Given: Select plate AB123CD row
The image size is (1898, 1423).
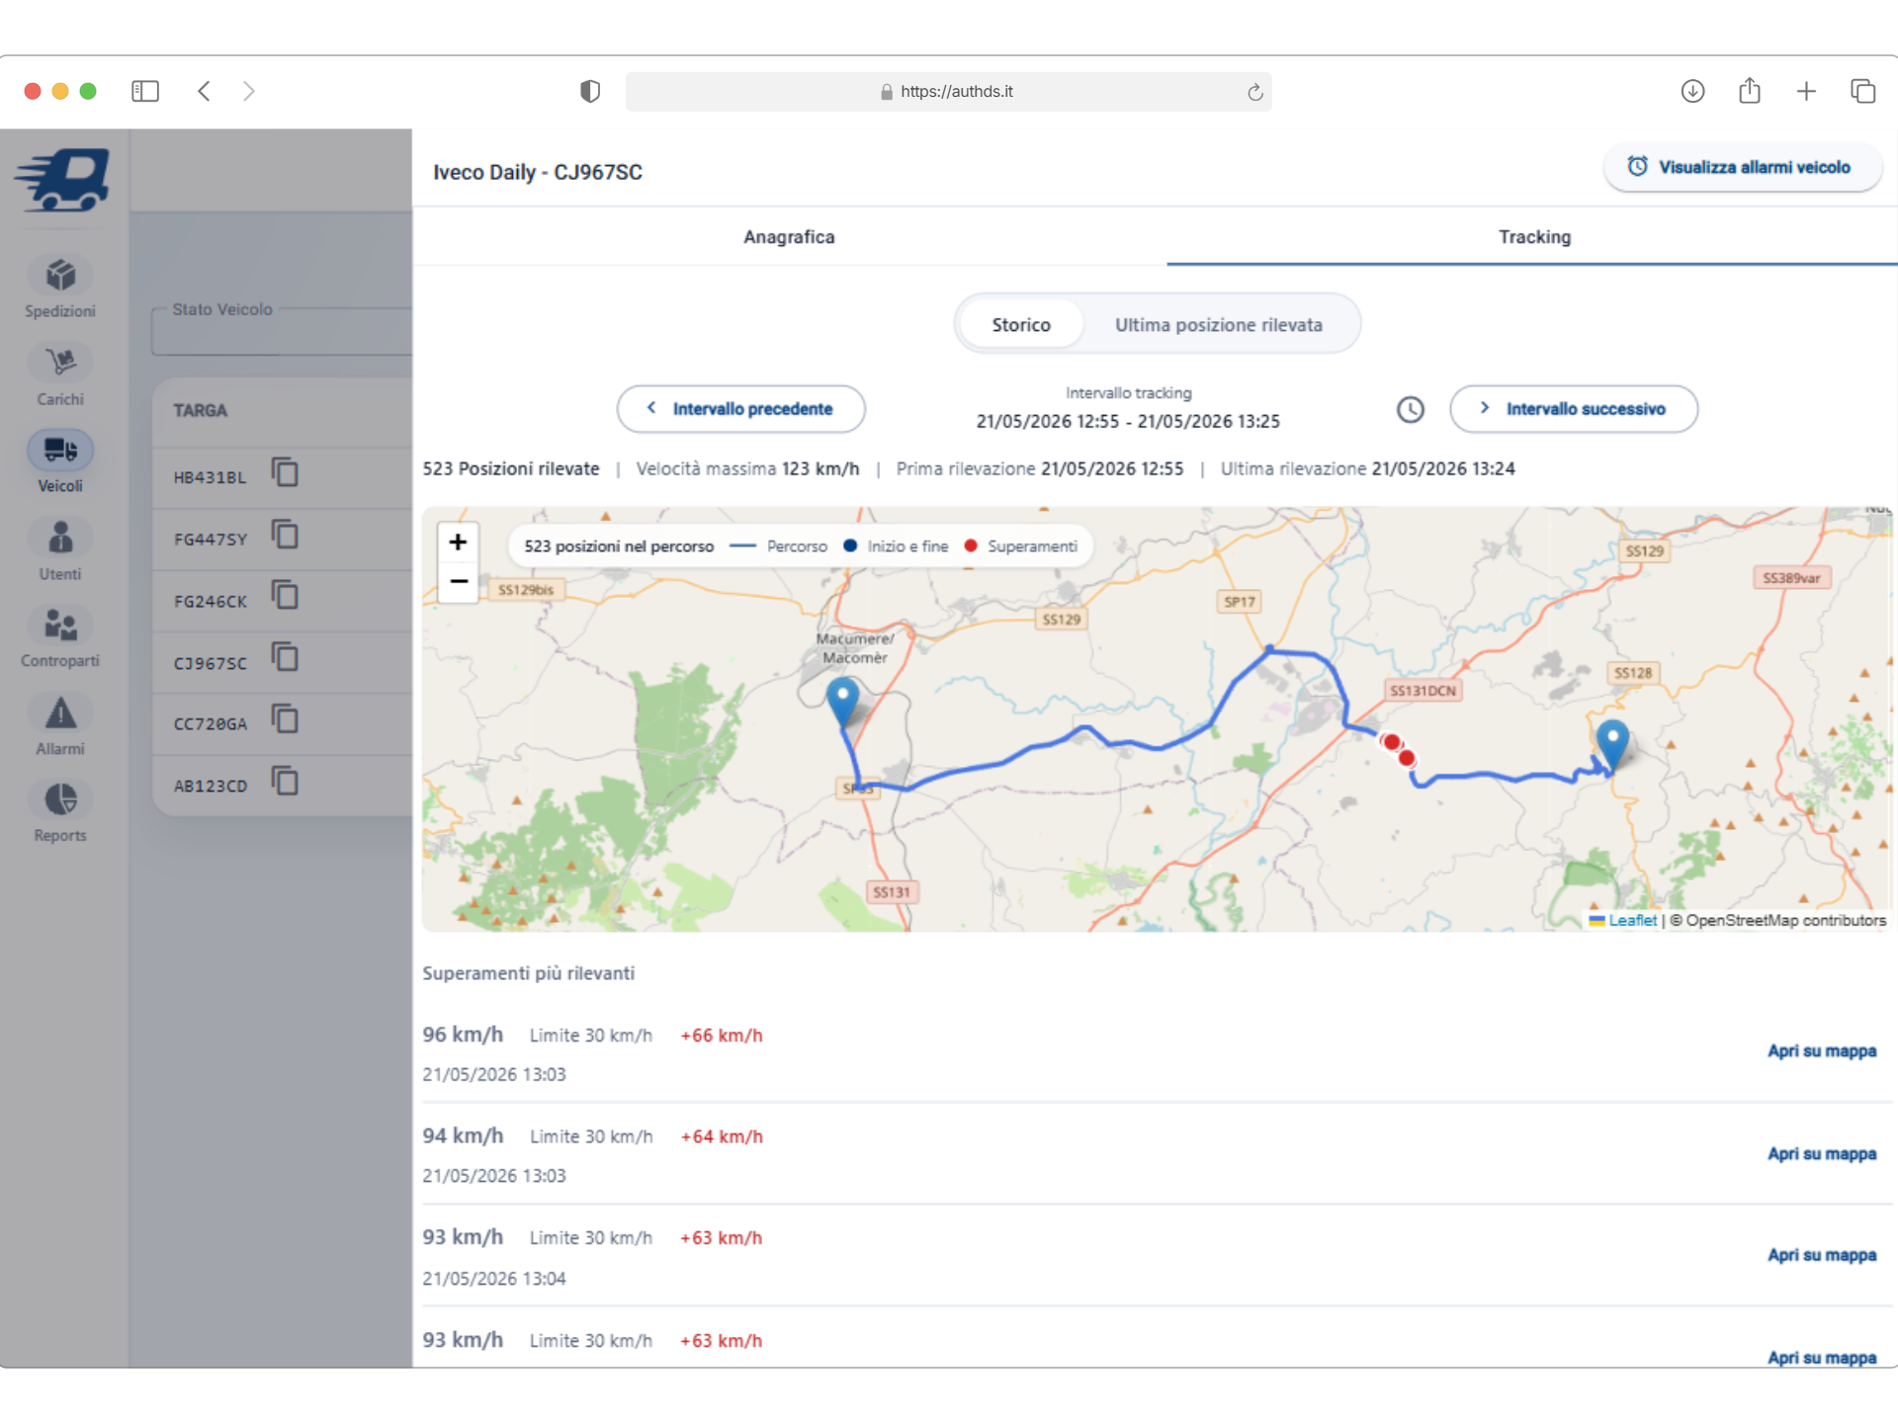Looking at the screenshot, I should click(283, 786).
